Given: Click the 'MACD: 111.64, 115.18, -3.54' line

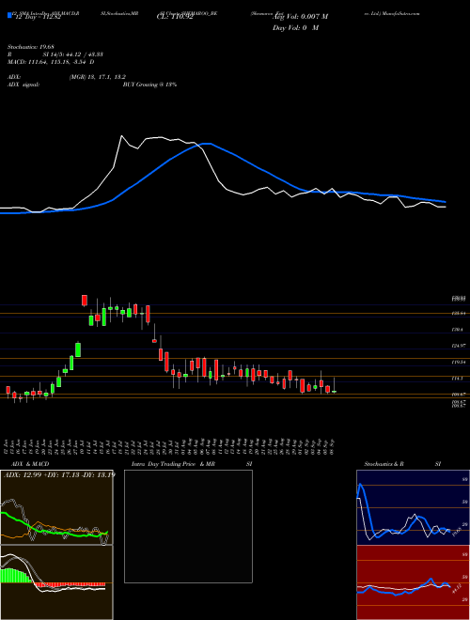Looking at the screenshot, I should pos(48,62).
